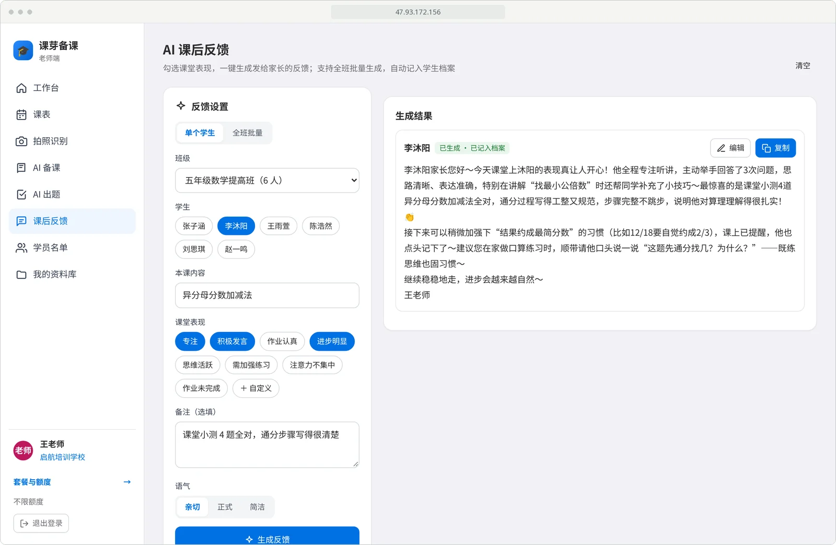Screen dimensions: 836x545
Task: Enable the 作业未完成 performance tag
Action: [202, 388]
